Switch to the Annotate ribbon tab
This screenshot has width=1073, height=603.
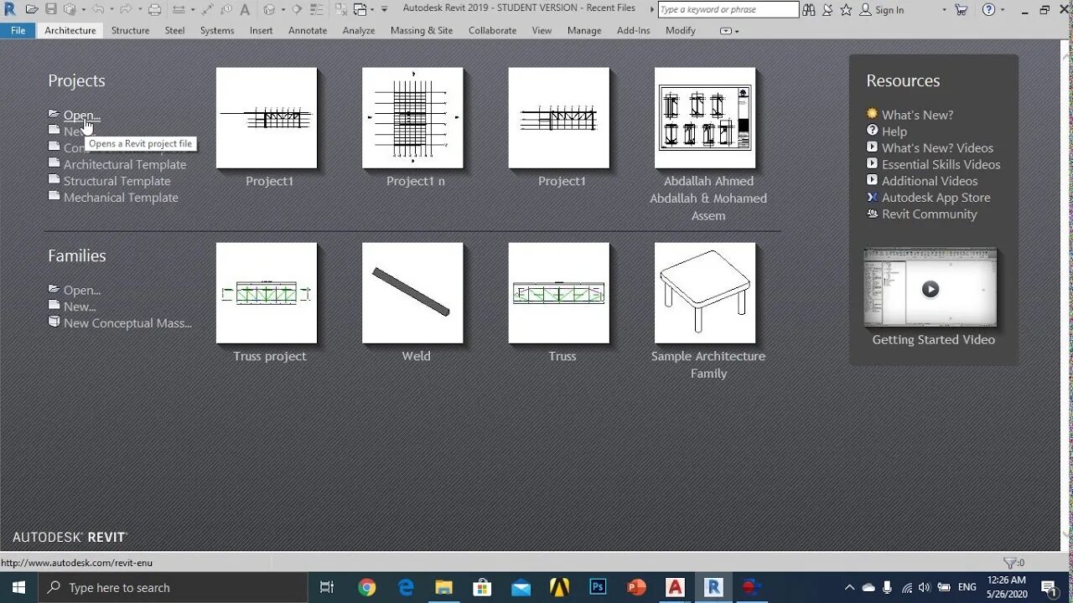click(308, 30)
